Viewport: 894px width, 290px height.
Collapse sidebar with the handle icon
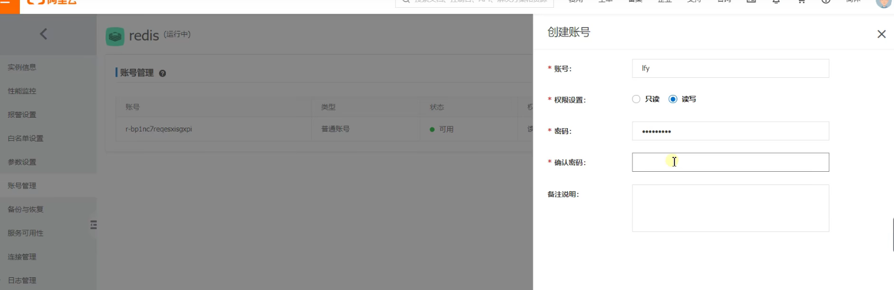tap(93, 225)
